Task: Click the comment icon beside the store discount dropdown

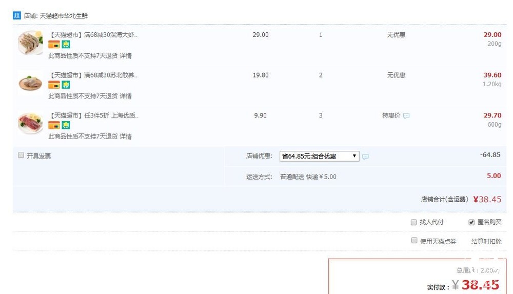Action: [365, 156]
